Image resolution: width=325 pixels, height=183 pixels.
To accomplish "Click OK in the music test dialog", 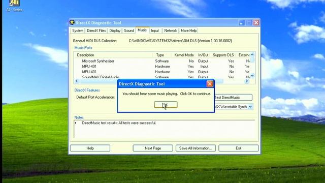I will click(166, 105).
